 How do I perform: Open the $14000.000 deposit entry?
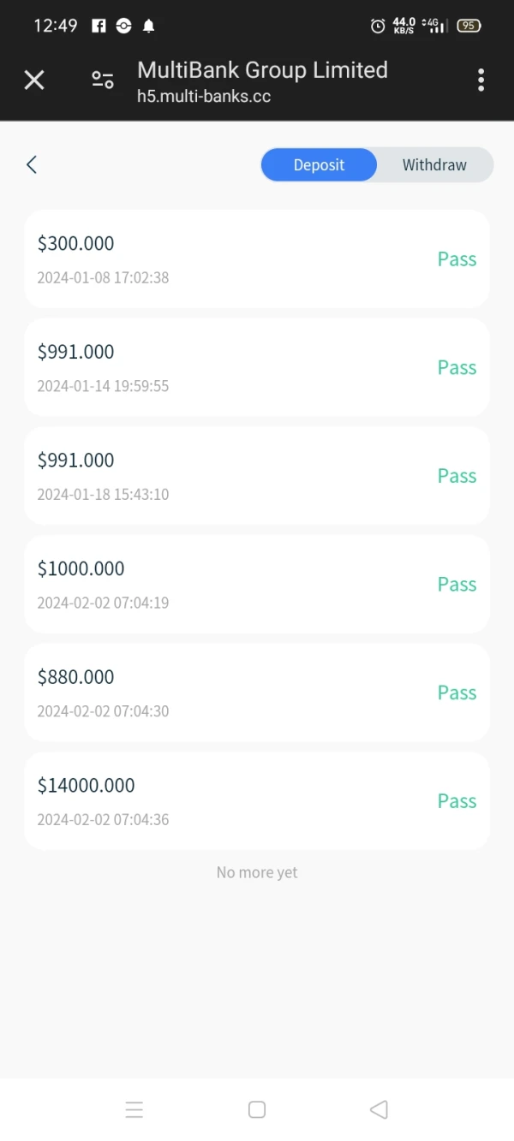click(257, 800)
